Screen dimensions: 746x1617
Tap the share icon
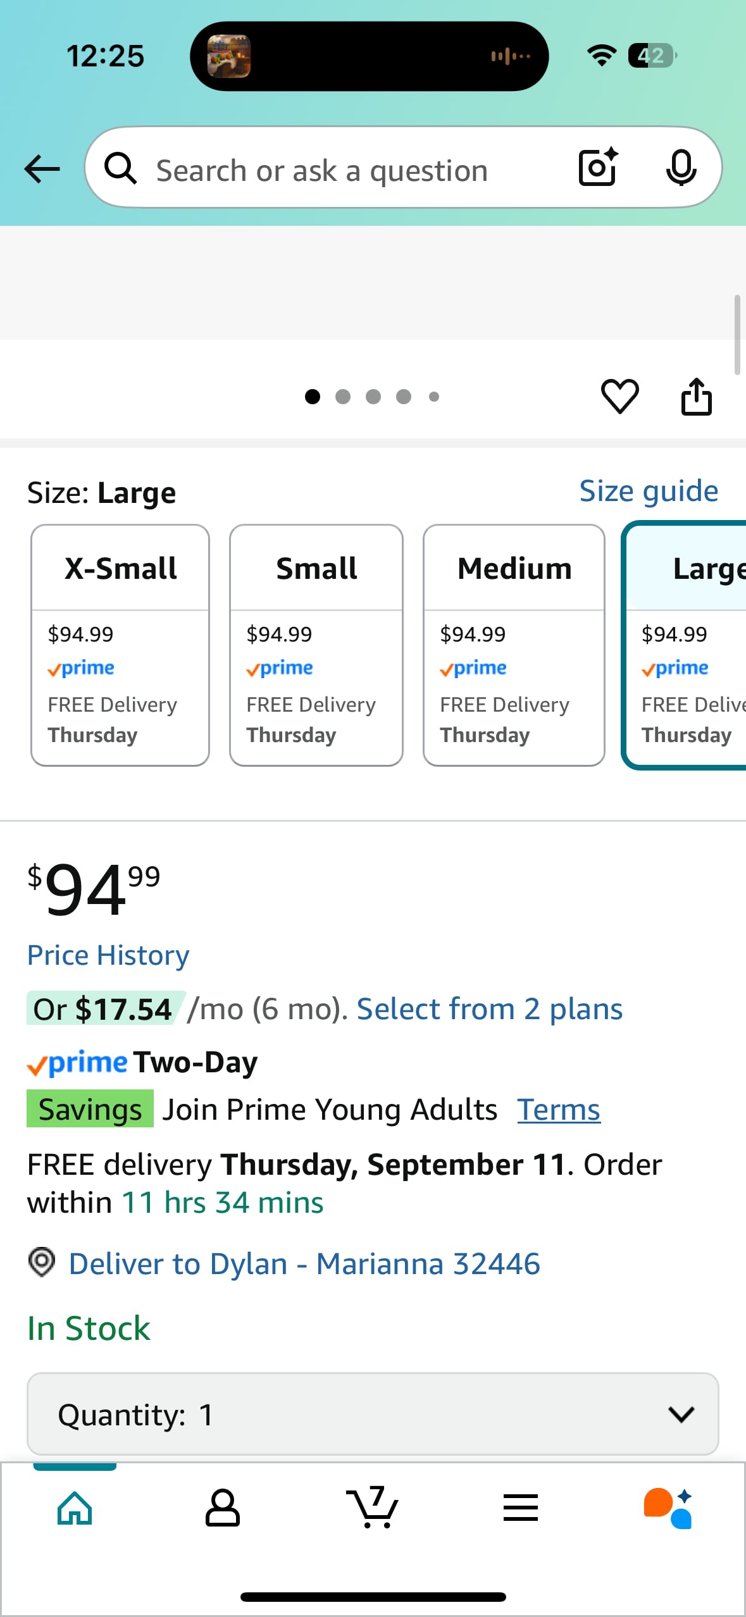696,397
